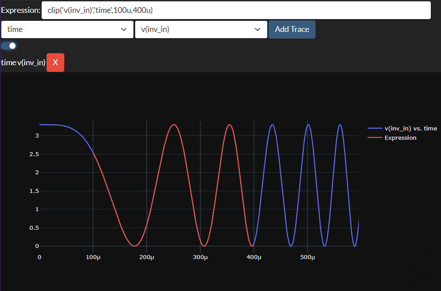Viewport: 441px width, 291px height.
Task: Click the 'Expression:' label text
Action: [x=20, y=10]
